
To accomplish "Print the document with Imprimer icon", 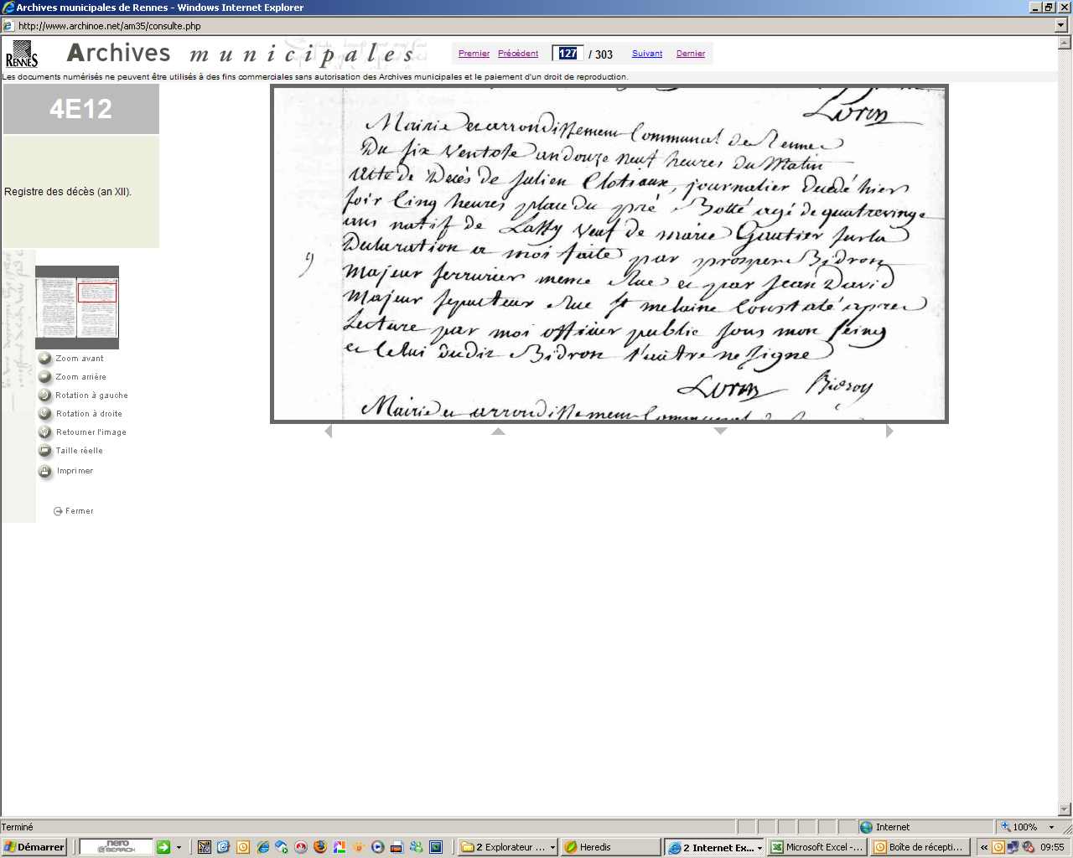I will pos(45,472).
